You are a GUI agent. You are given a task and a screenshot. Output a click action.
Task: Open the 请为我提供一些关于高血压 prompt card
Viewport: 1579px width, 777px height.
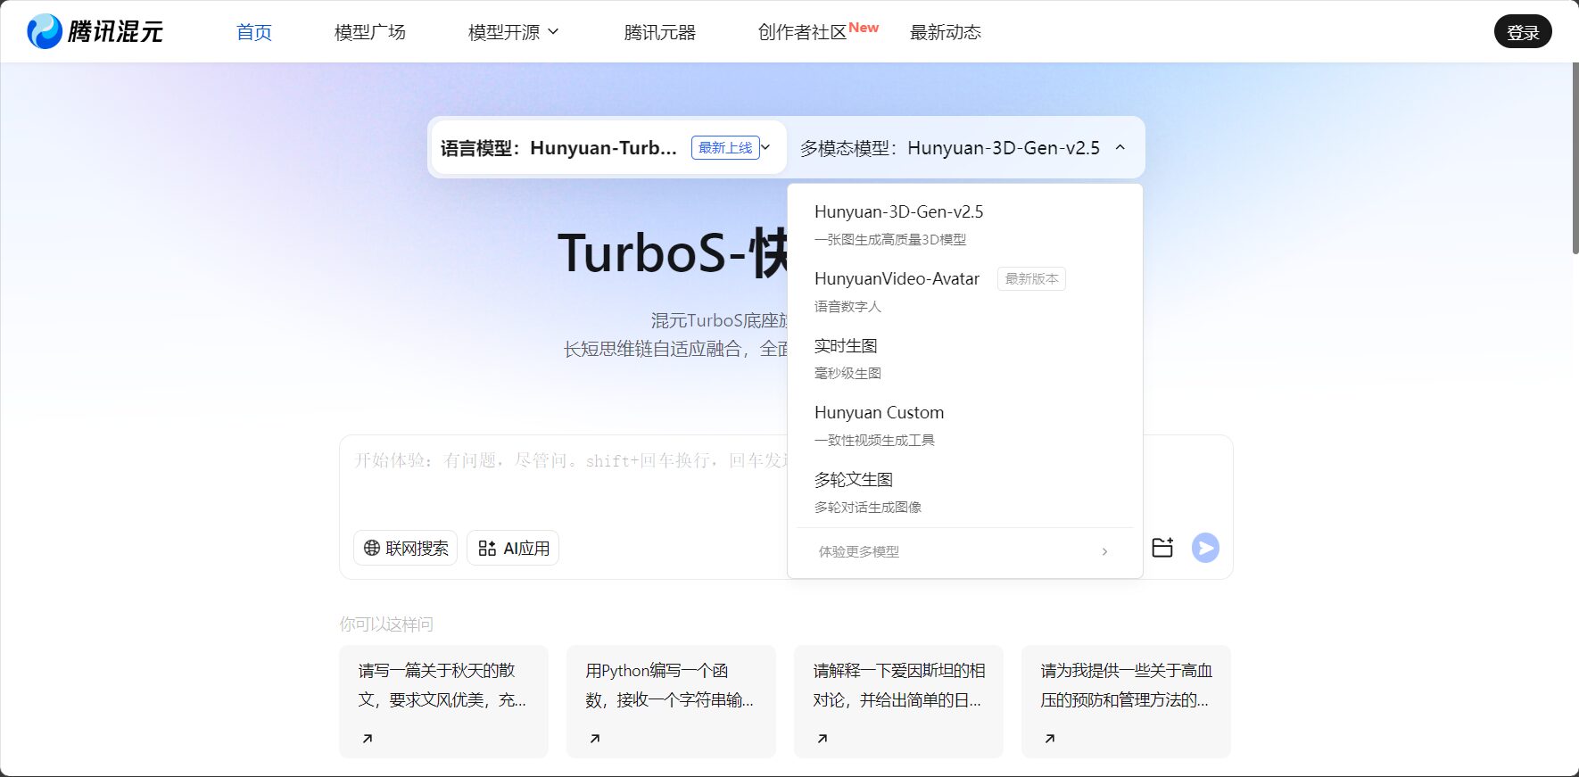click(x=1126, y=701)
